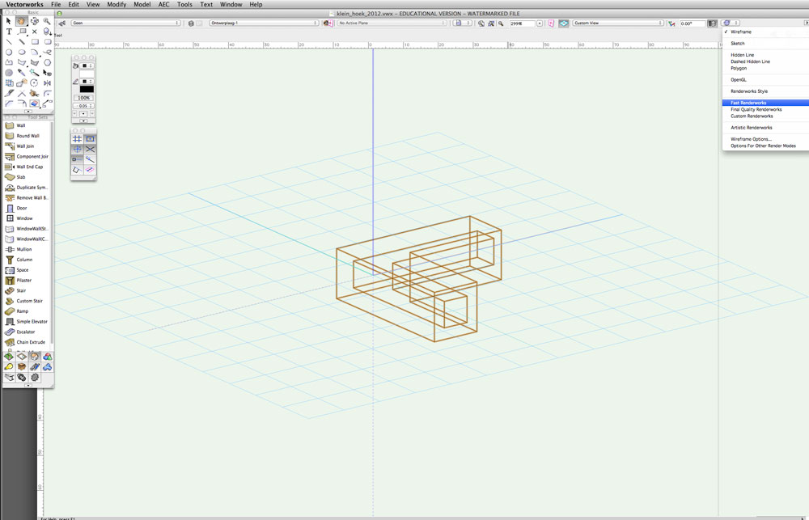Click the 100% opacity button
This screenshot has width=809, height=520.
(x=83, y=98)
